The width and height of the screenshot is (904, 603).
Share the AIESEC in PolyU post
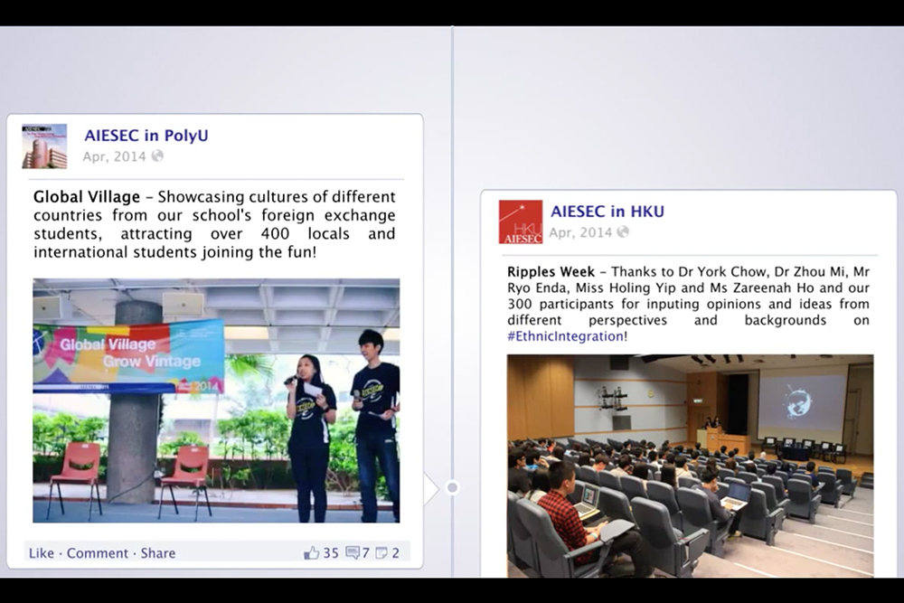pos(158,553)
